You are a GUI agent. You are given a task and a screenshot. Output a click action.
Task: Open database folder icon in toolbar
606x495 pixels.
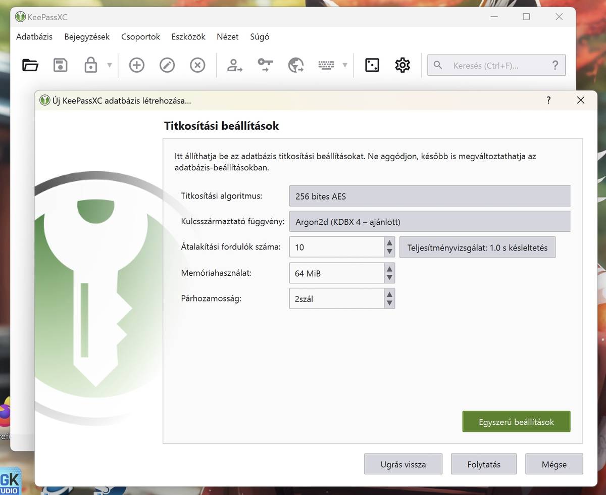pyautogui.click(x=30, y=65)
